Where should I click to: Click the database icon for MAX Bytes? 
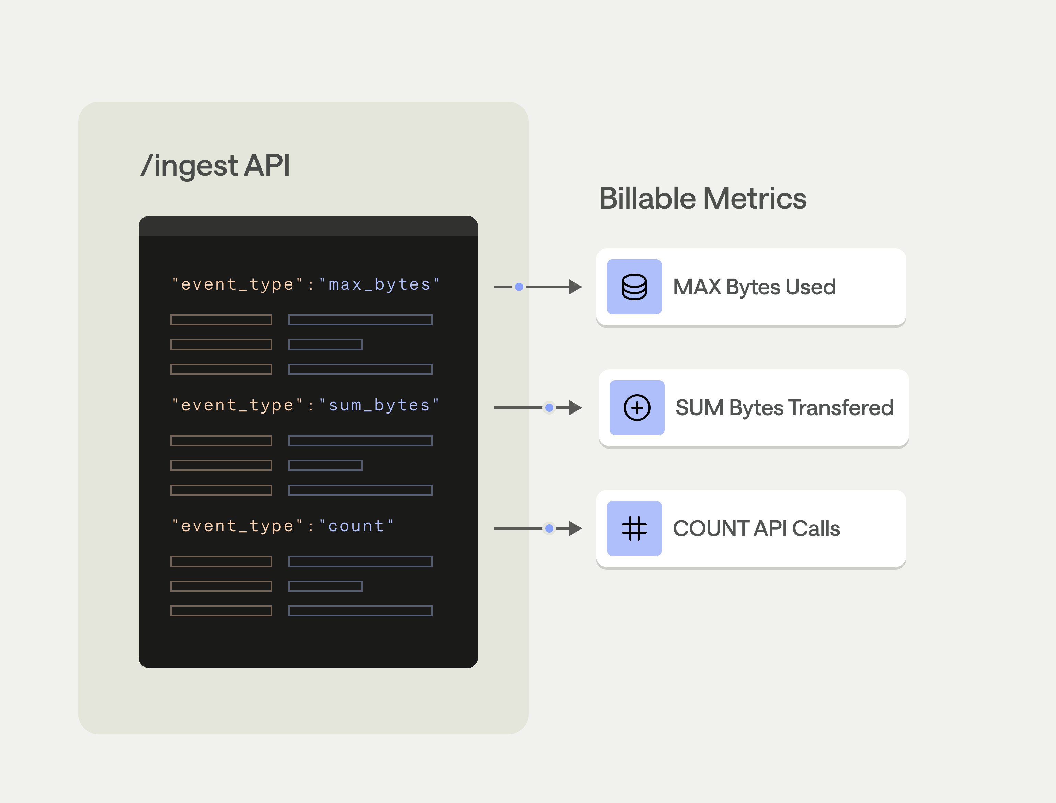(634, 287)
